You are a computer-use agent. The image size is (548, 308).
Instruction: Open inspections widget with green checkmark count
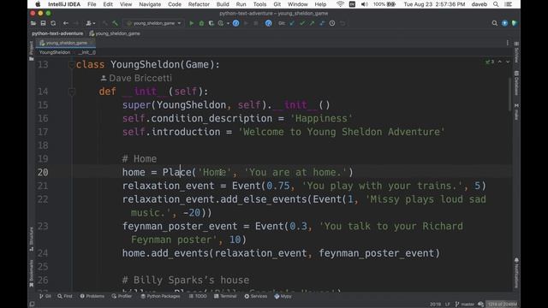point(490,62)
